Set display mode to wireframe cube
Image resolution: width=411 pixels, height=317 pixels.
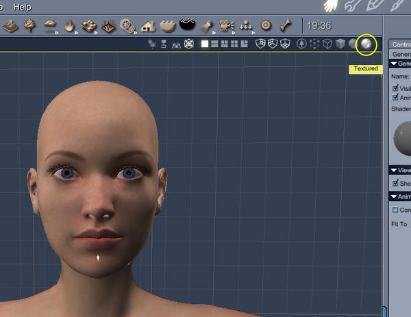pos(327,44)
